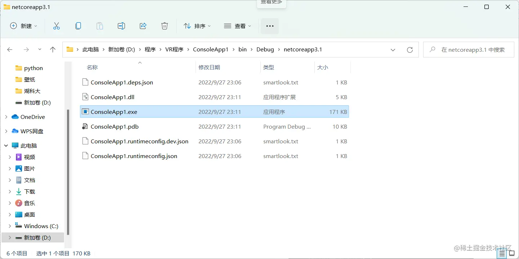Viewport: 519px width, 259px height.
Task: Go up one folder level arrow
Action: (53, 50)
